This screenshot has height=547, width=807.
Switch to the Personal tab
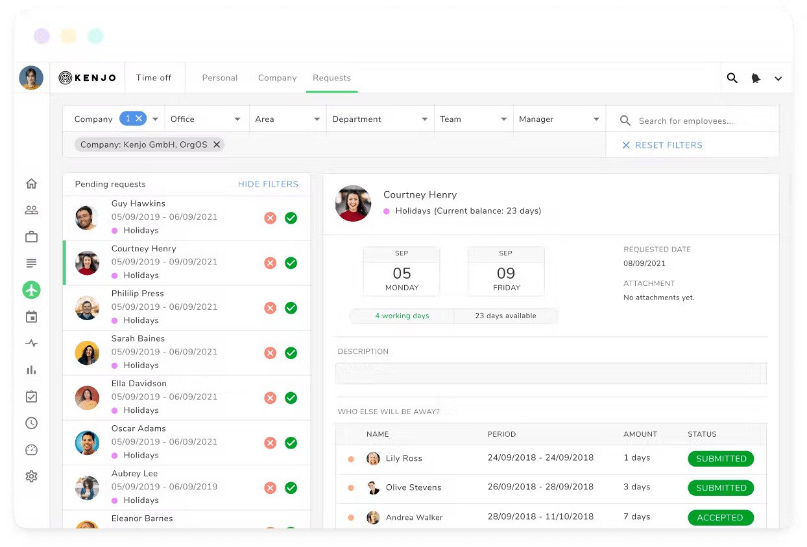click(x=220, y=77)
